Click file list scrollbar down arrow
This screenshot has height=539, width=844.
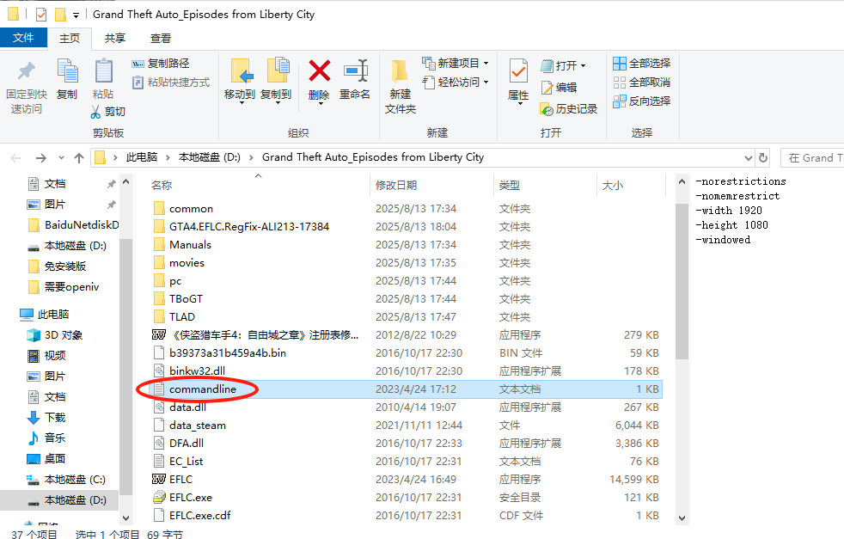[682, 518]
